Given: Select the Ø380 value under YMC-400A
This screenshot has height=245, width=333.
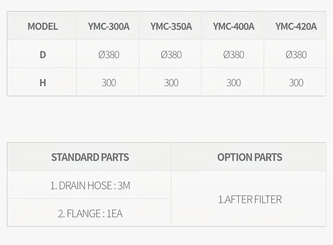Looking at the screenshot, I should pos(233,55).
